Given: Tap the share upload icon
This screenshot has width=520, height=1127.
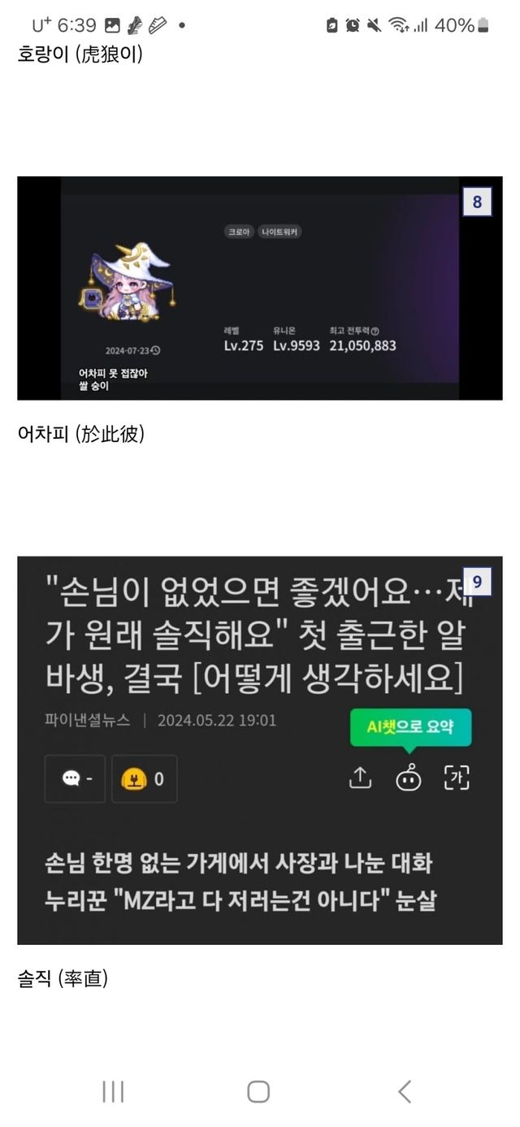Looking at the screenshot, I should 359,778.
